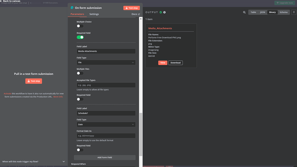The image size is (297, 167).
Task: Click the parameters panel vertical scrollbar
Action: [141, 134]
